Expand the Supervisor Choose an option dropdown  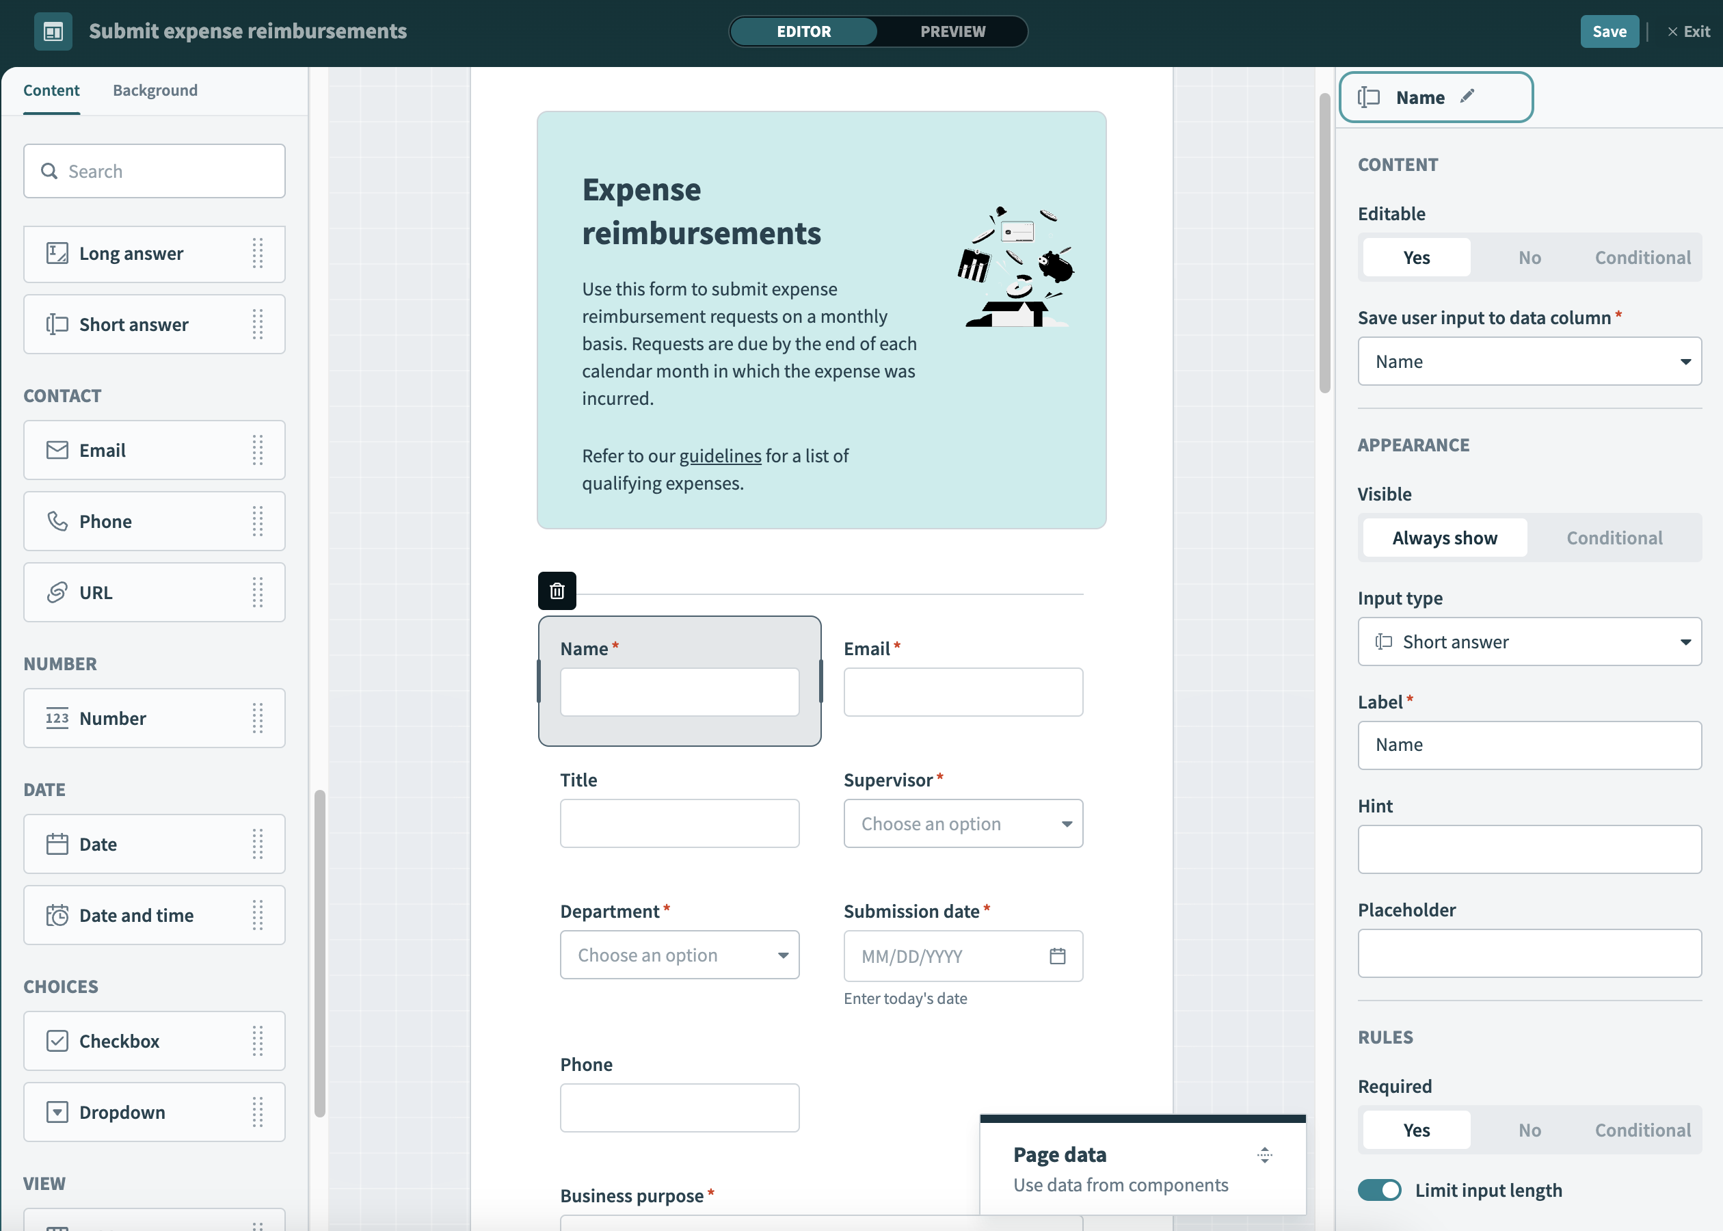pos(962,823)
